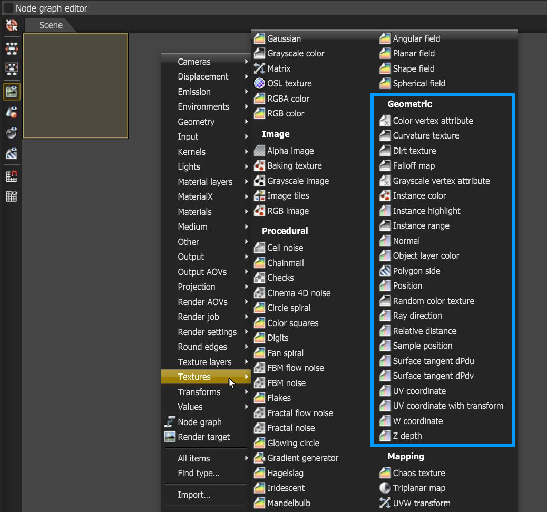This screenshot has height=512, width=547.
Task: Toggle the material ball preview eye button
Action: 12,133
